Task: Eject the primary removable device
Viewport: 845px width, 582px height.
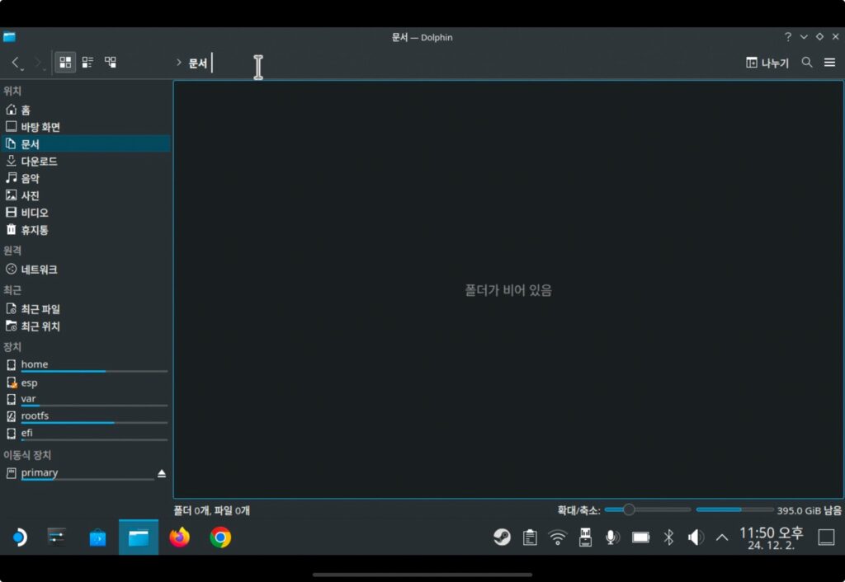Action: [x=162, y=474]
